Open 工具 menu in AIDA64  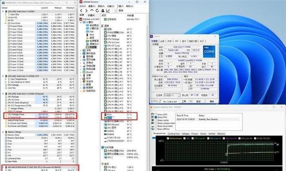click(120, 6)
